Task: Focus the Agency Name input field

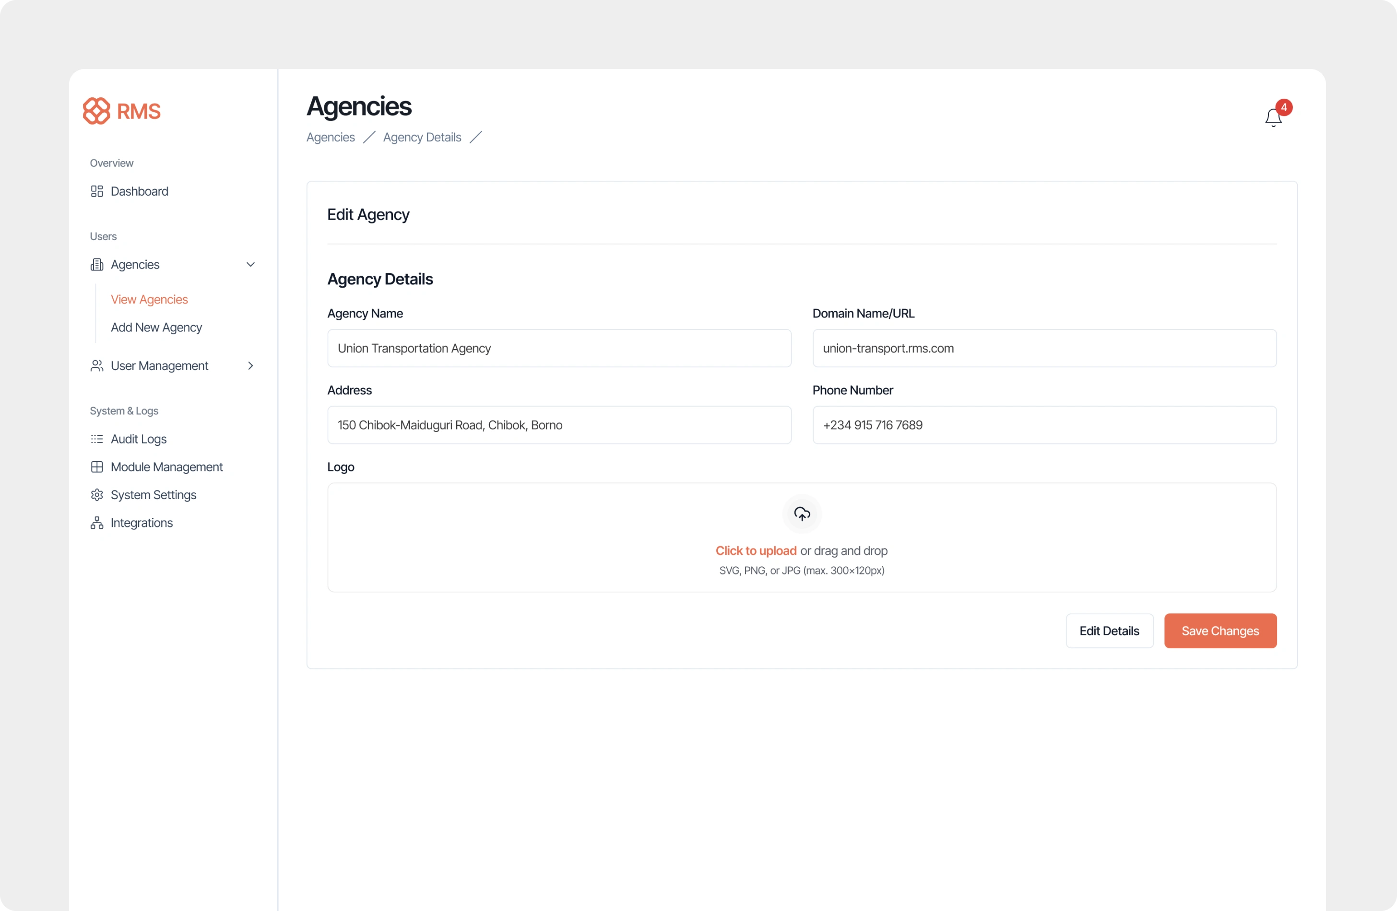Action: pyautogui.click(x=559, y=349)
